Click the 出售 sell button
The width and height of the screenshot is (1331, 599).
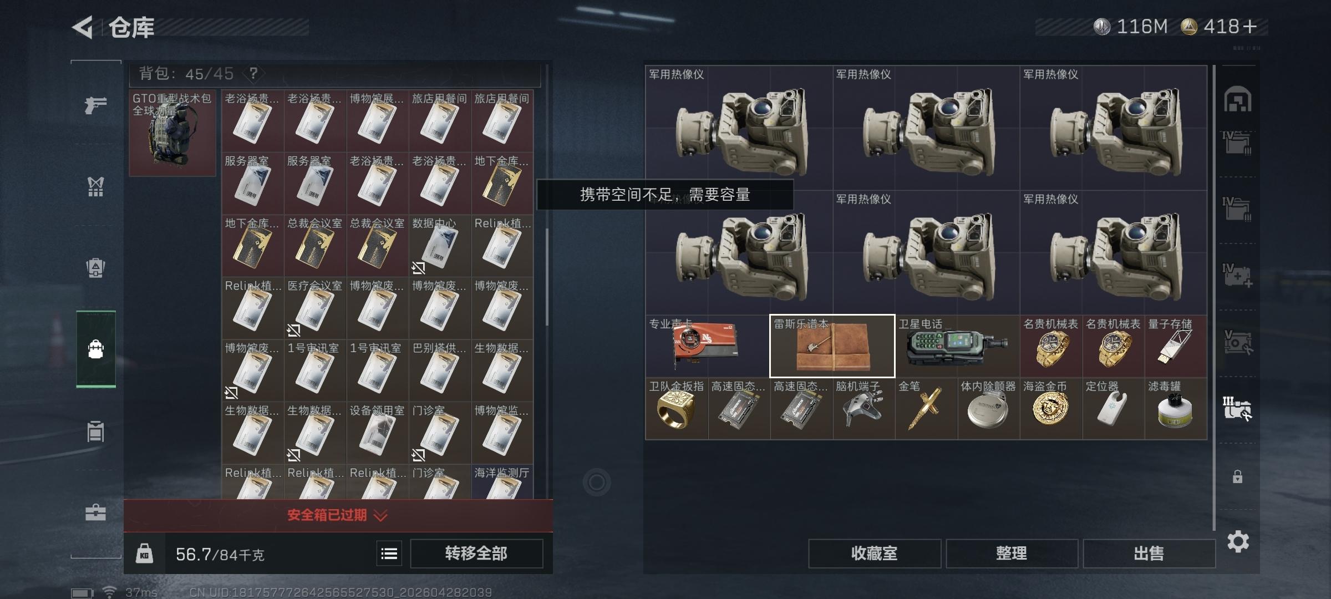(1149, 554)
